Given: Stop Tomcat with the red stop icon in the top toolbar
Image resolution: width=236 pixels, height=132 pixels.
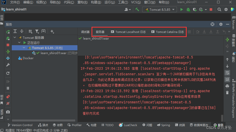Looking at the screenshot, I should pos(211,10).
